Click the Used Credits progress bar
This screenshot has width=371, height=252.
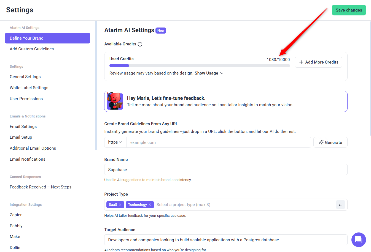(x=199, y=66)
